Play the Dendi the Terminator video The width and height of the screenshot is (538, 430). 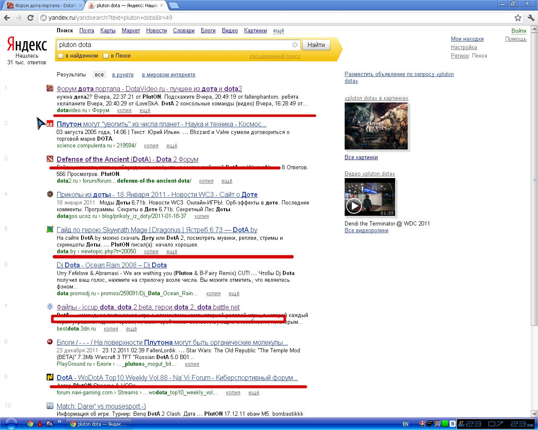point(354,206)
